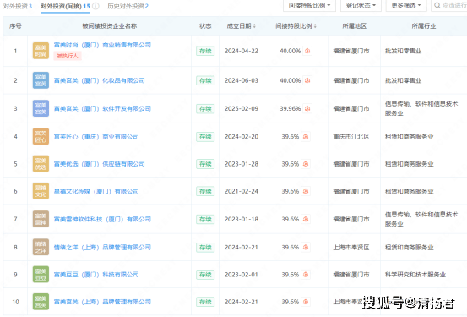Click 上海市奉贤区 in row 8
The height and width of the screenshot is (317, 467).
[350, 247]
